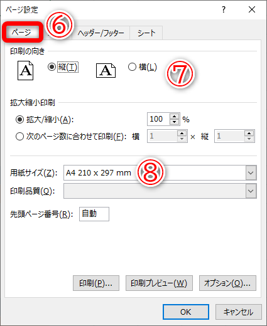Increase scaling percentage with up arrow

(x=175, y=116)
